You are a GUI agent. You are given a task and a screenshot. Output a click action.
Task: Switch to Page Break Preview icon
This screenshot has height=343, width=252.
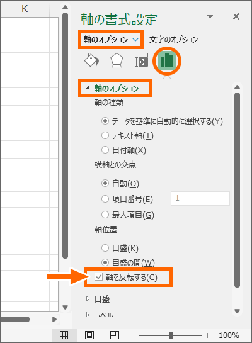click(115, 335)
